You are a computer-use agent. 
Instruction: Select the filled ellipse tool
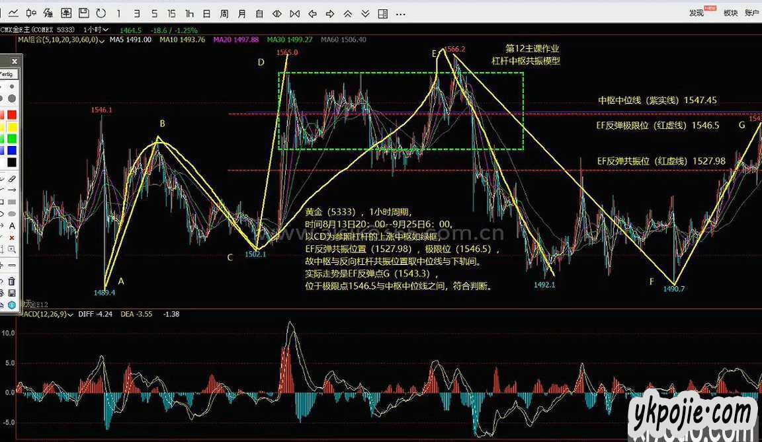pyautogui.click(x=12, y=214)
